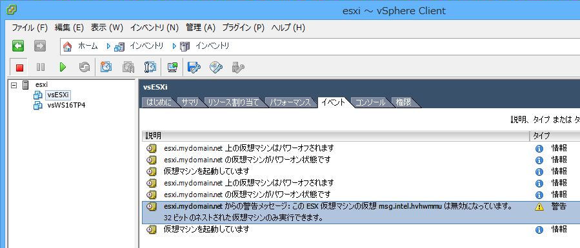
Task: Switch to the パフォーマンス tab
Action: pyautogui.click(x=290, y=102)
